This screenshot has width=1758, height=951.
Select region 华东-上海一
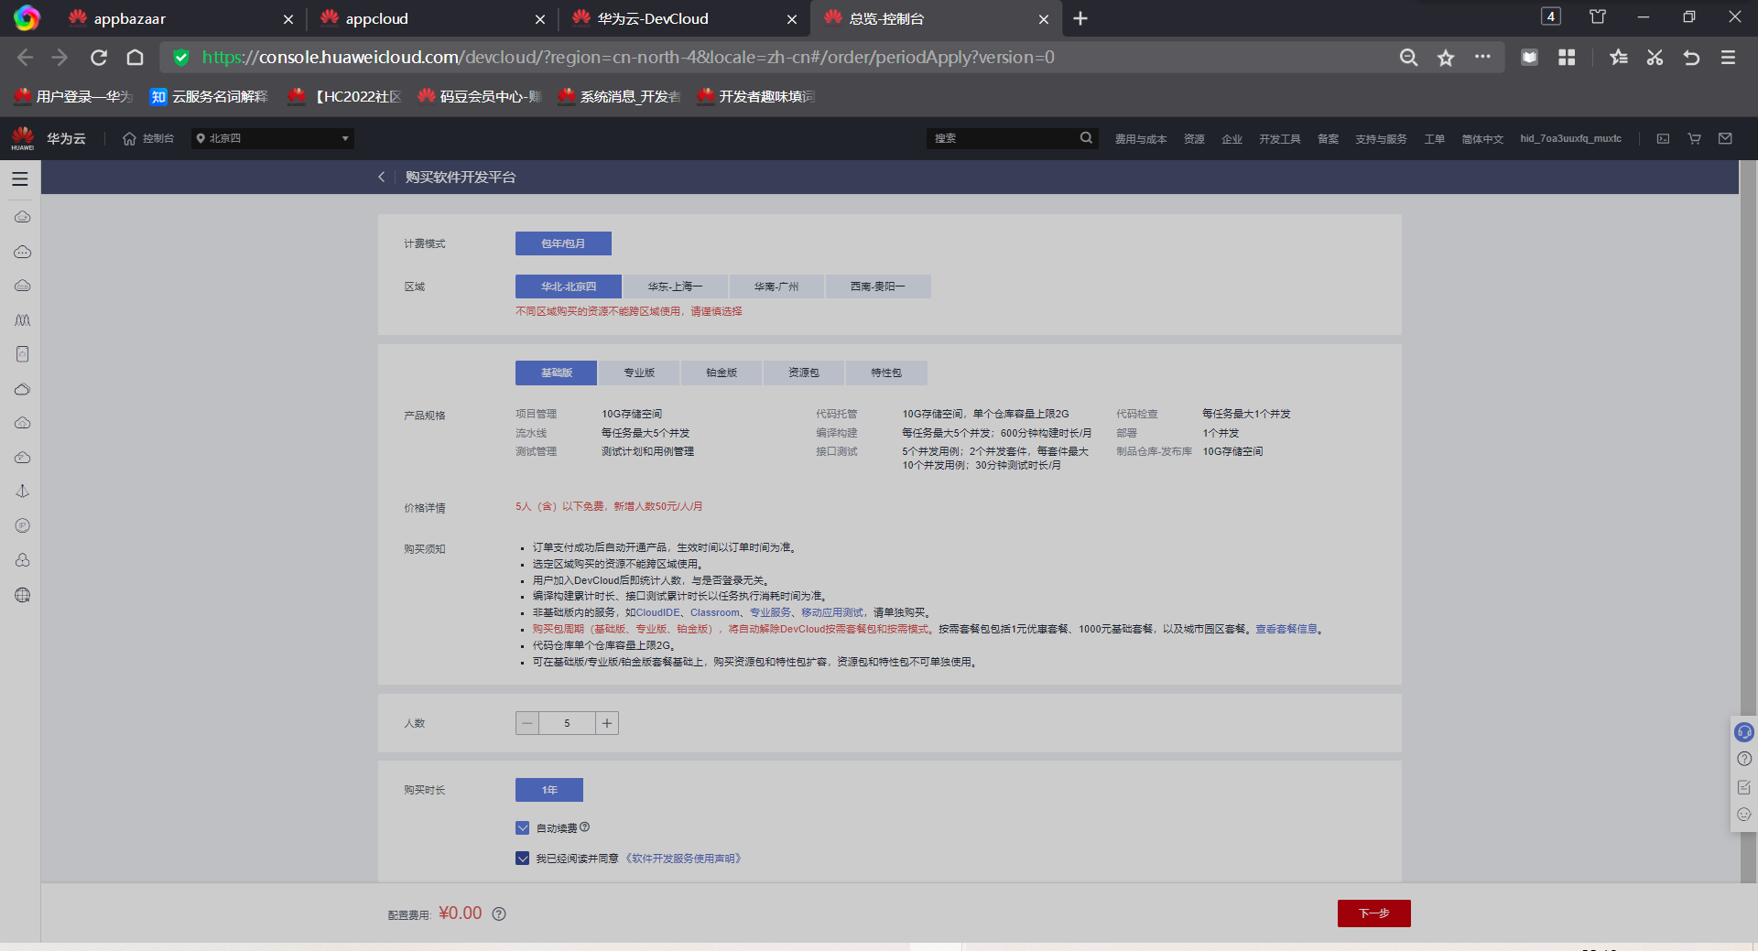(675, 286)
